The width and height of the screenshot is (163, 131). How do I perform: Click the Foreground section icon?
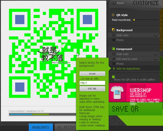pos(113,49)
